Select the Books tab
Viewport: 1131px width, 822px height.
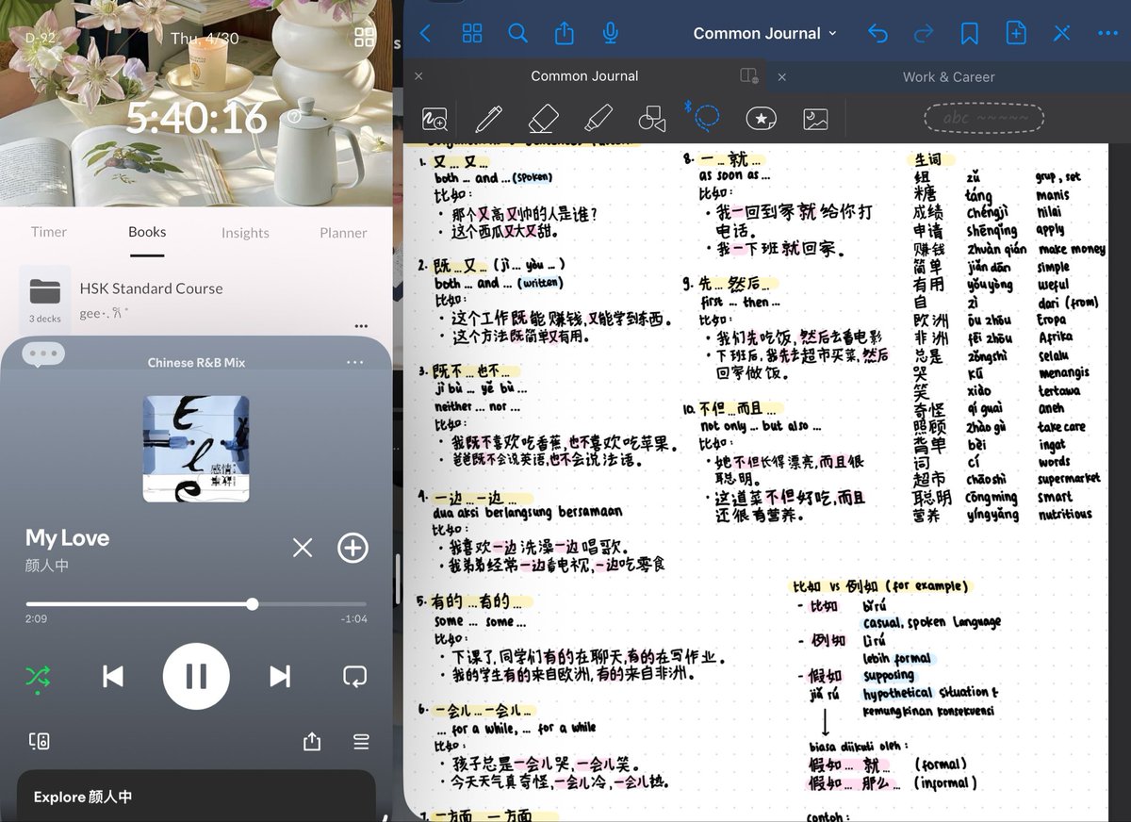pos(147,232)
